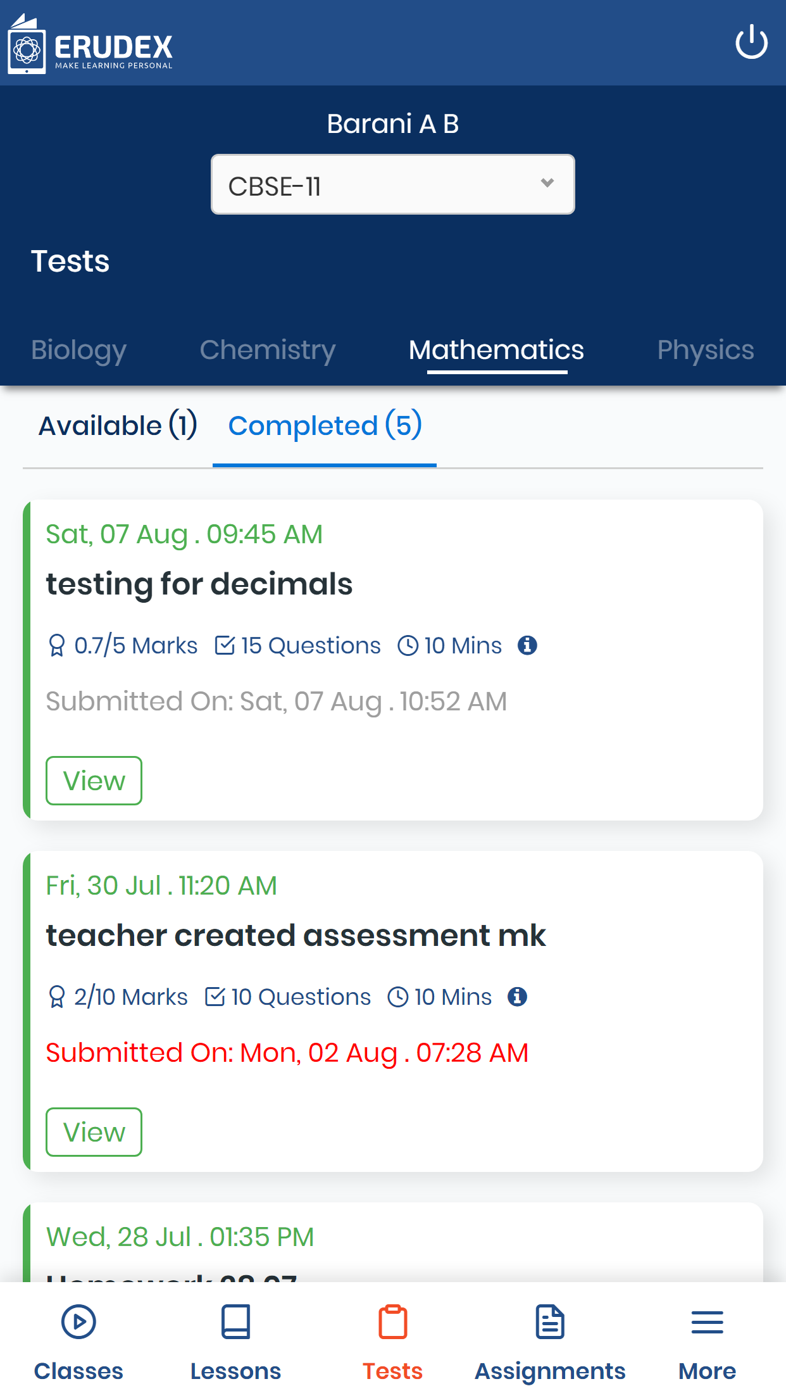Click the dropdown chevron arrow
Image resolution: width=786 pixels, height=1398 pixels.
click(x=547, y=183)
